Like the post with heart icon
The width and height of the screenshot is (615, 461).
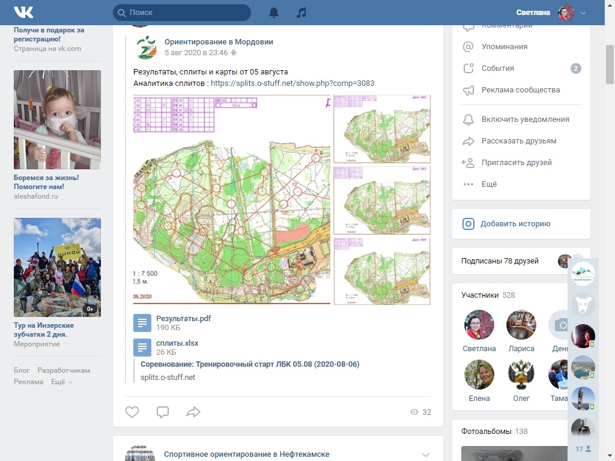coord(132,412)
